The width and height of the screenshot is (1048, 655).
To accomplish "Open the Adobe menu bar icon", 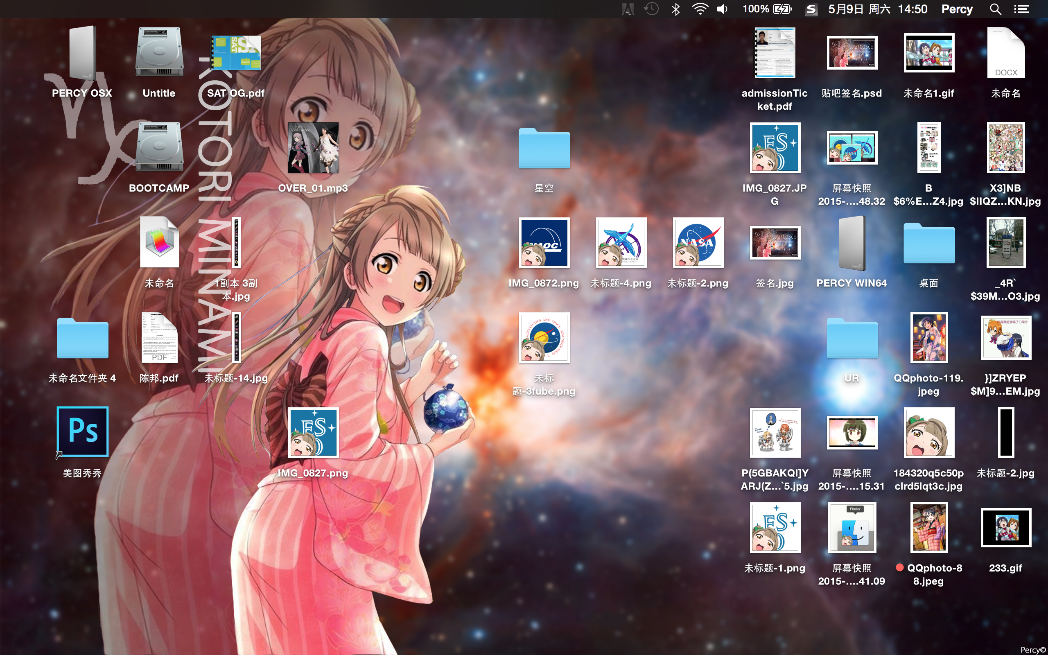I will tap(628, 9).
